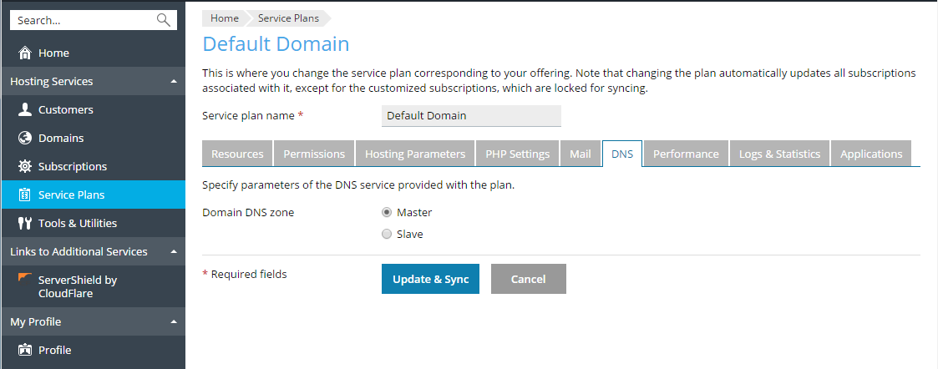Click the search magnifying glass icon

pos(163,20)
